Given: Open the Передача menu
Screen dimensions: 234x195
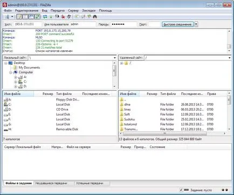Looking at the screenshot, I should coord(58,11).
